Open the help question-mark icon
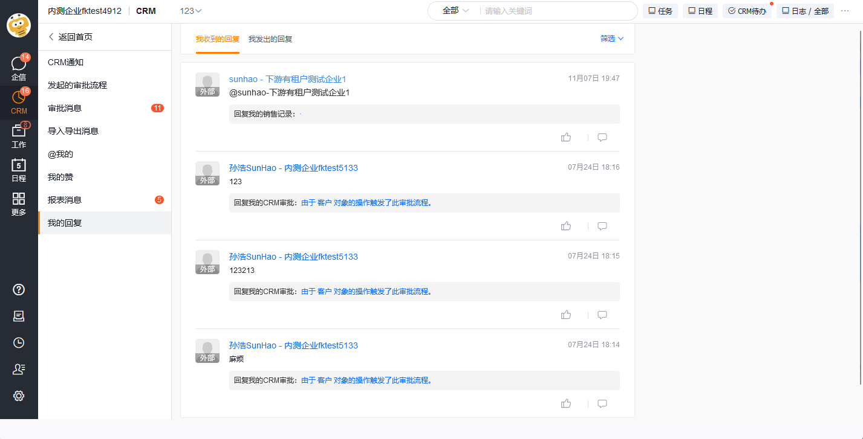 coord(19,289)
